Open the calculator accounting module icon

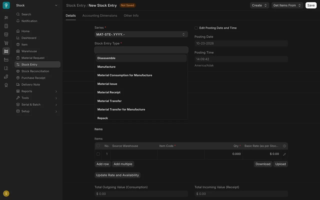6,26
